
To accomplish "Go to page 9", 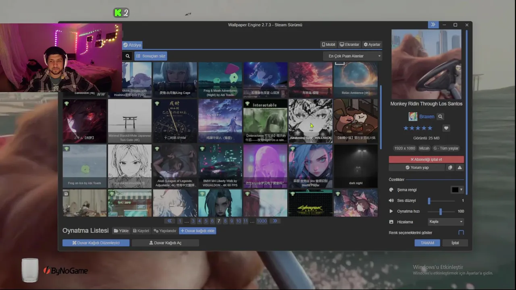I will 232,221.
